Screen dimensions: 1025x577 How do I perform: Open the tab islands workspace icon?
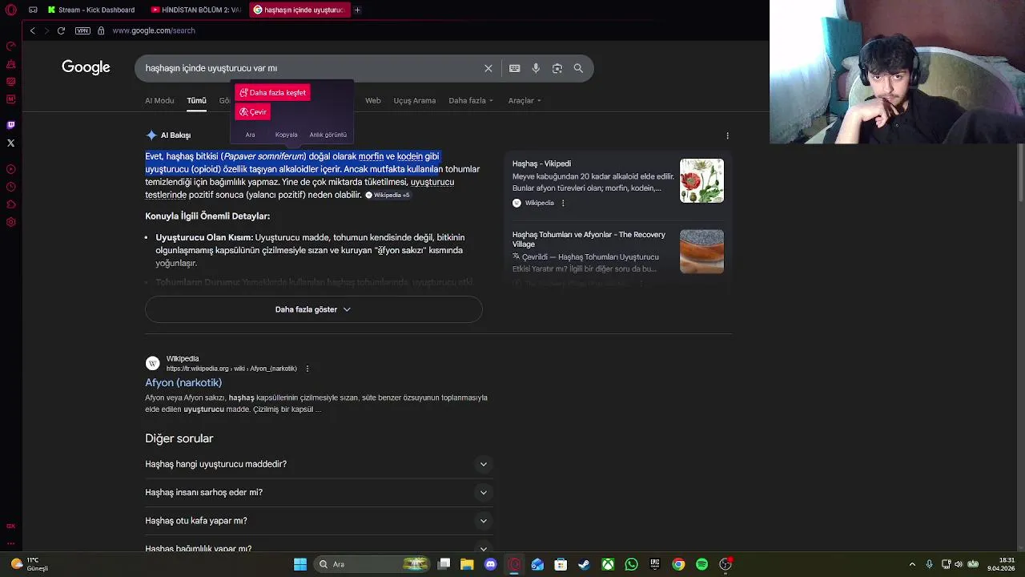click(x=33, y=10)
